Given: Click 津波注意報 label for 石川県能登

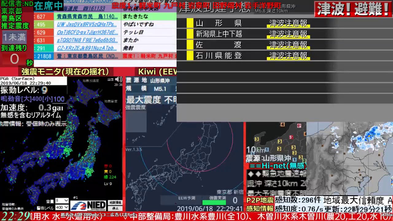Looking at the screenshot, I should tap(288, 56).
